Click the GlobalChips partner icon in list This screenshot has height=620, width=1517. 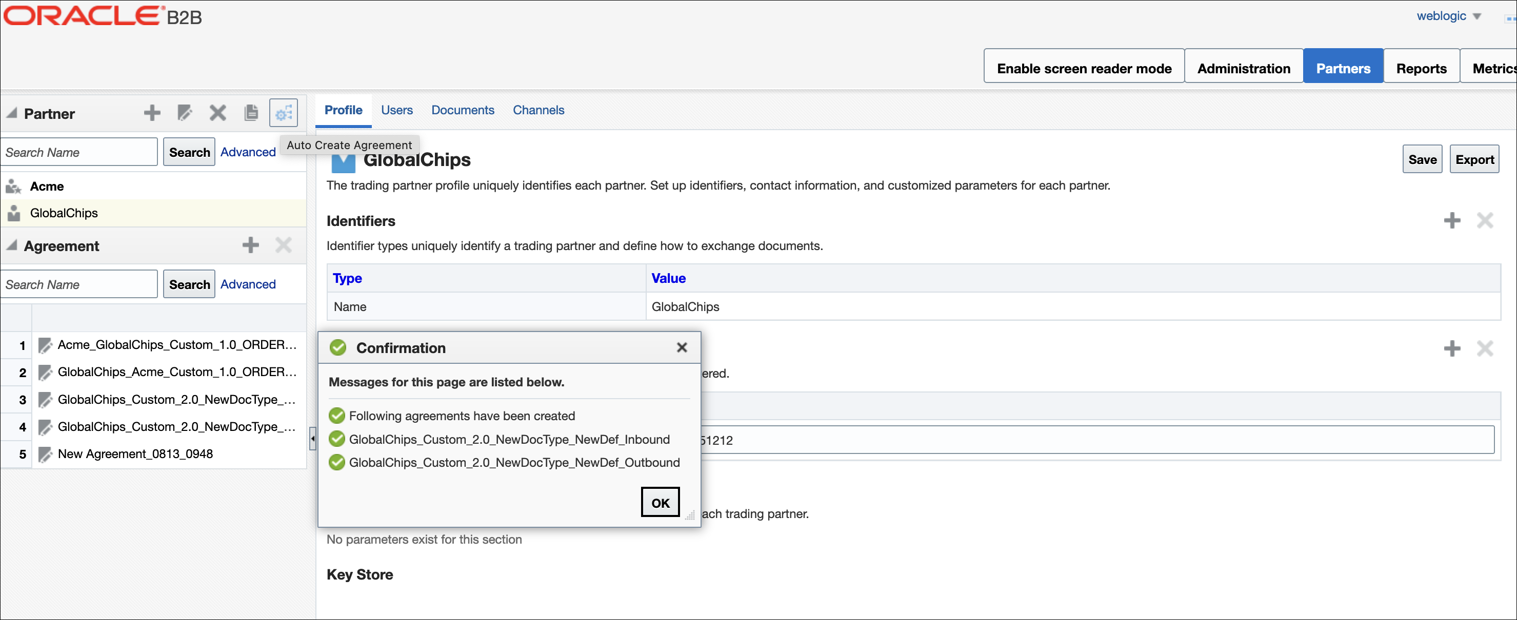pyautogui.click(x=13, y=213)
